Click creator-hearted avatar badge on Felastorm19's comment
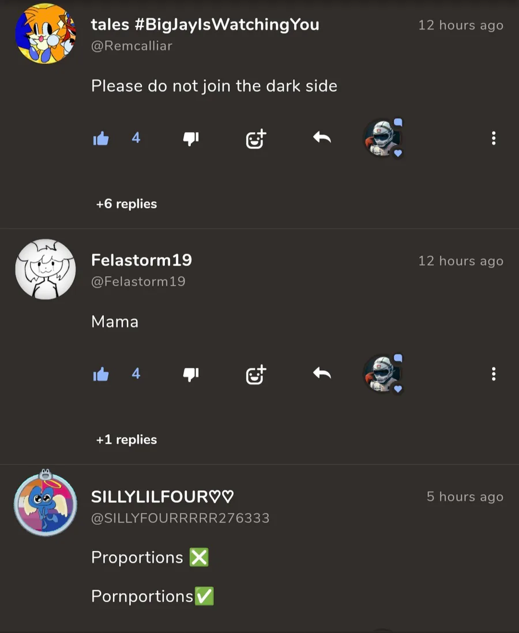519x633 pixels. click(383, 374)
